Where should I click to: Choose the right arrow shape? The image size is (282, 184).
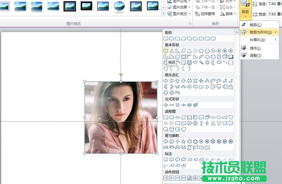pyautogui.click(x=166, y=81)
